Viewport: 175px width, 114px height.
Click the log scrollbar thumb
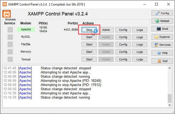pyautogui.click(x=170, y=99)
